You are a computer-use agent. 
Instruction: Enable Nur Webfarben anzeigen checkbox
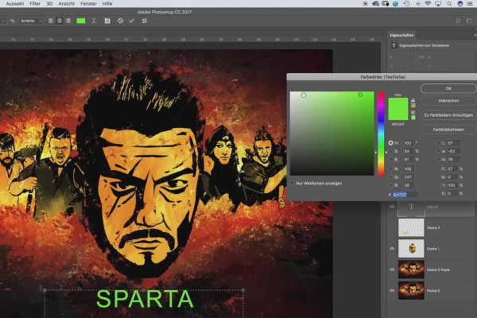click(293, 183)
